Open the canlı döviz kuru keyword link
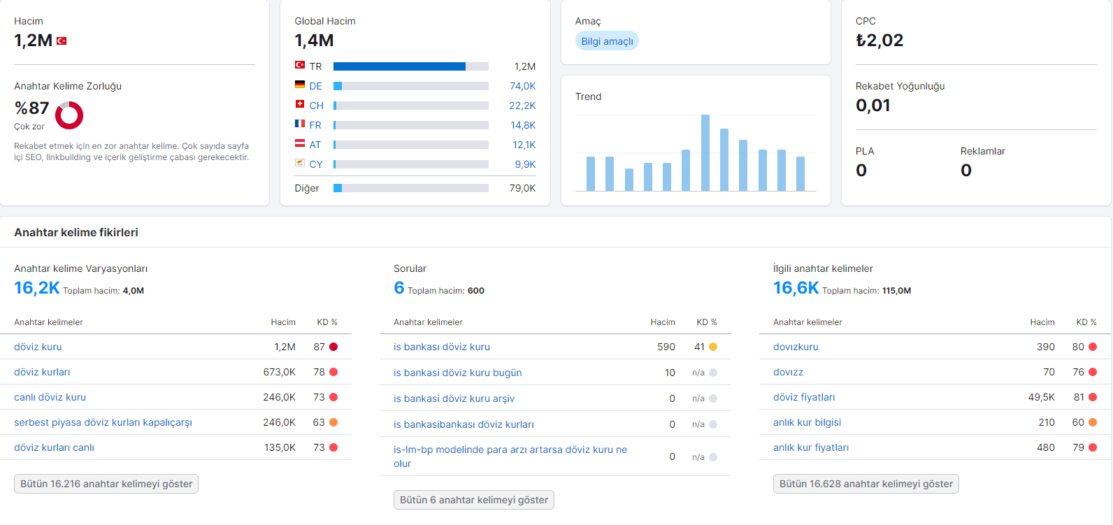 (x=50, y=397)
